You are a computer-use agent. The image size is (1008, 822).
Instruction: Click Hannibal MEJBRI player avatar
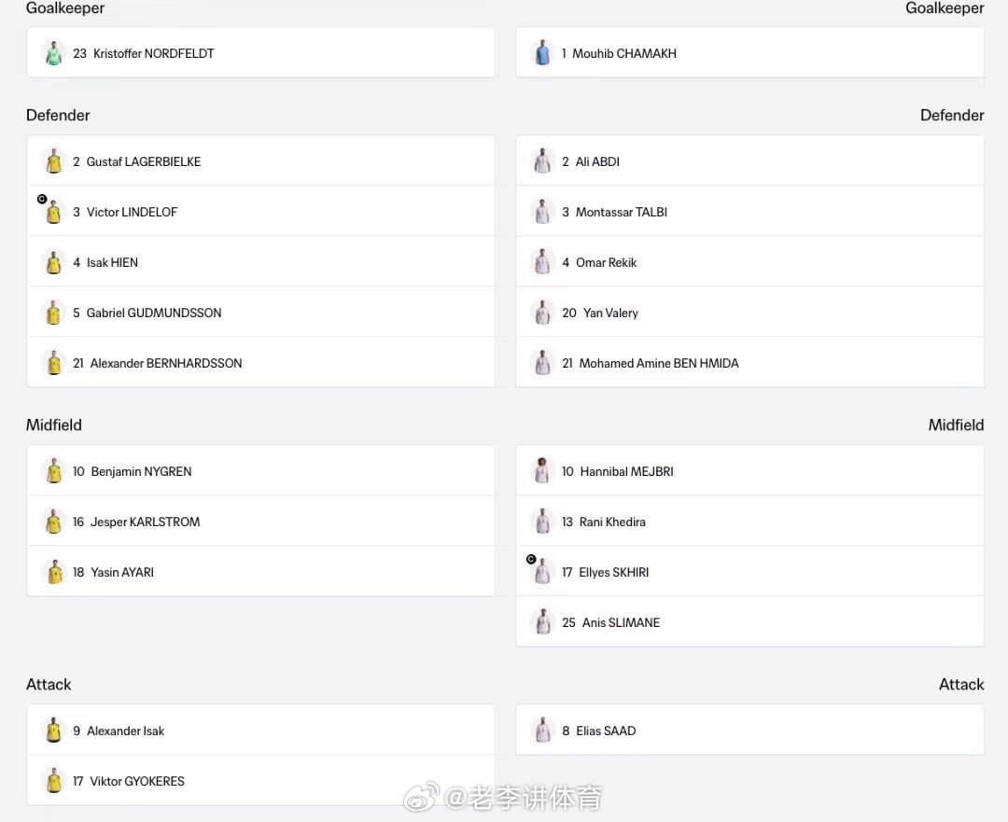click(542, 471)
